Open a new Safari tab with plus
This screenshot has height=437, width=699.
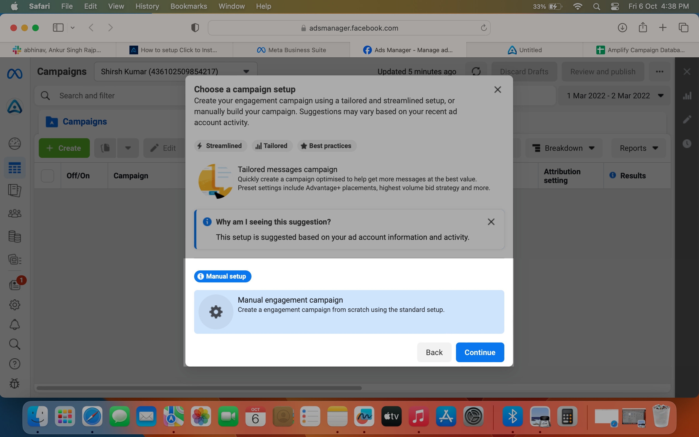(x=663, y=28)
